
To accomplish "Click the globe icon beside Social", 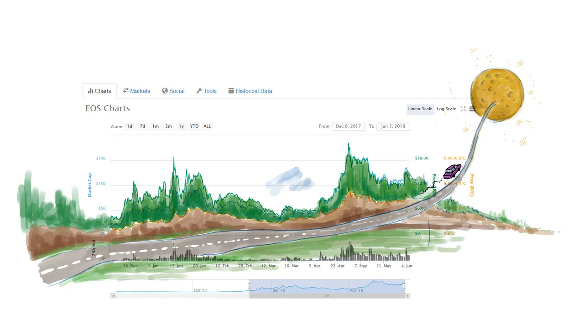I will tap(165, 91).
